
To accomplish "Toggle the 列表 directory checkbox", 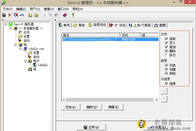I will click(x=167, y=65).
